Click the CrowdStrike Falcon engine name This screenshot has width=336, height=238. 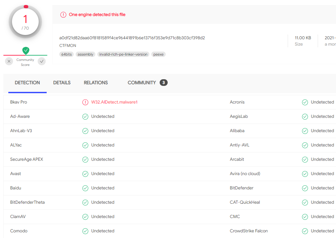pyautogui.click(x=249, y=231)
